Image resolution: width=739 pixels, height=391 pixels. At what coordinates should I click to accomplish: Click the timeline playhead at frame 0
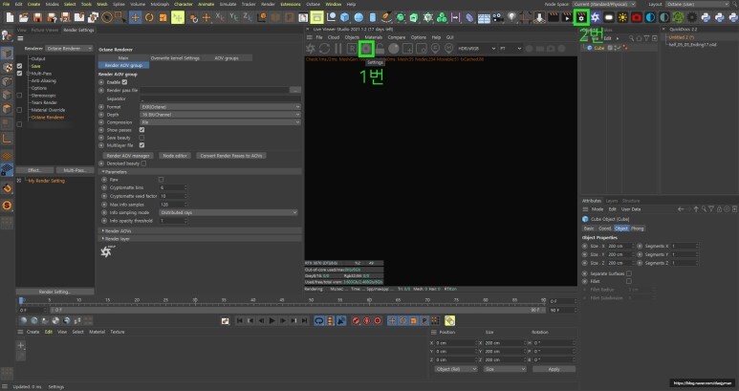click(21, 300)
